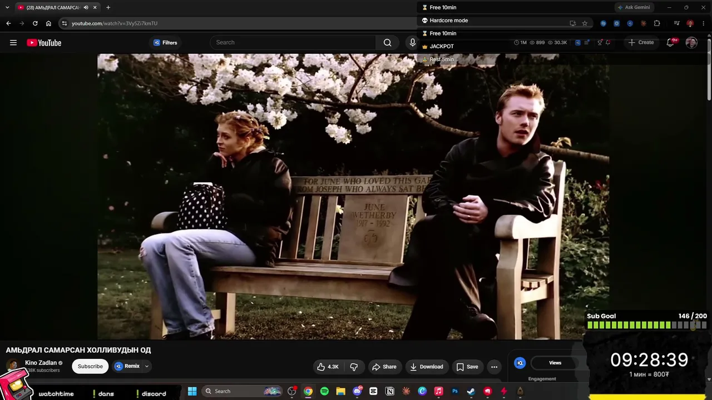Like the video with 4.3K likes

click(x=328, y=367)
